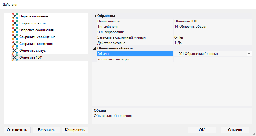Open the ellipsis browse button for Объект
Image resolution: width=256 pixels, height=136 pixels.
244,54
